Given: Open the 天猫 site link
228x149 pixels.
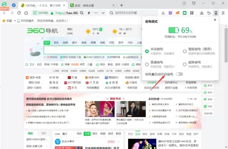Looking at the screenshot, I should [x=73, y=78].
